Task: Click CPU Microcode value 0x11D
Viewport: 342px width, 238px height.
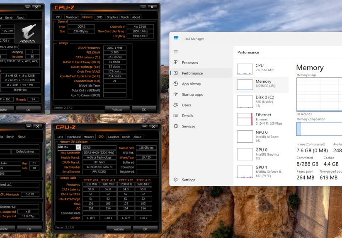Action: coord(30,194)
